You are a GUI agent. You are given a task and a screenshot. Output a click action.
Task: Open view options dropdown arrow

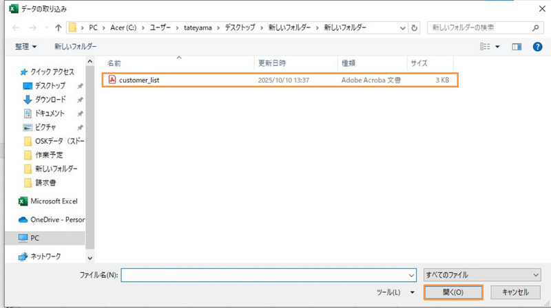point(497,47)
